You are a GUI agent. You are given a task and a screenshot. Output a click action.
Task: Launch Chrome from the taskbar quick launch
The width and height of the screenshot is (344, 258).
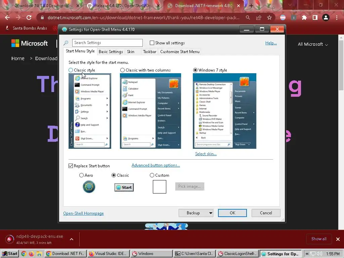click(x=24, y=254)
